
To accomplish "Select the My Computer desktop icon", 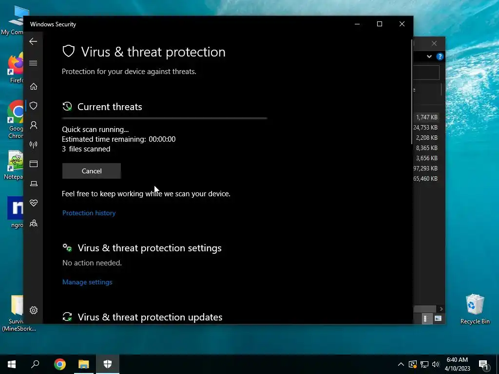I will [x=13, y=21].
